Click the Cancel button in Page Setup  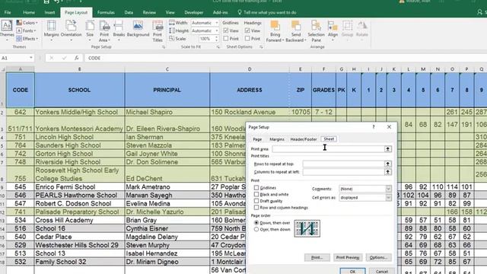pos(381,271)
